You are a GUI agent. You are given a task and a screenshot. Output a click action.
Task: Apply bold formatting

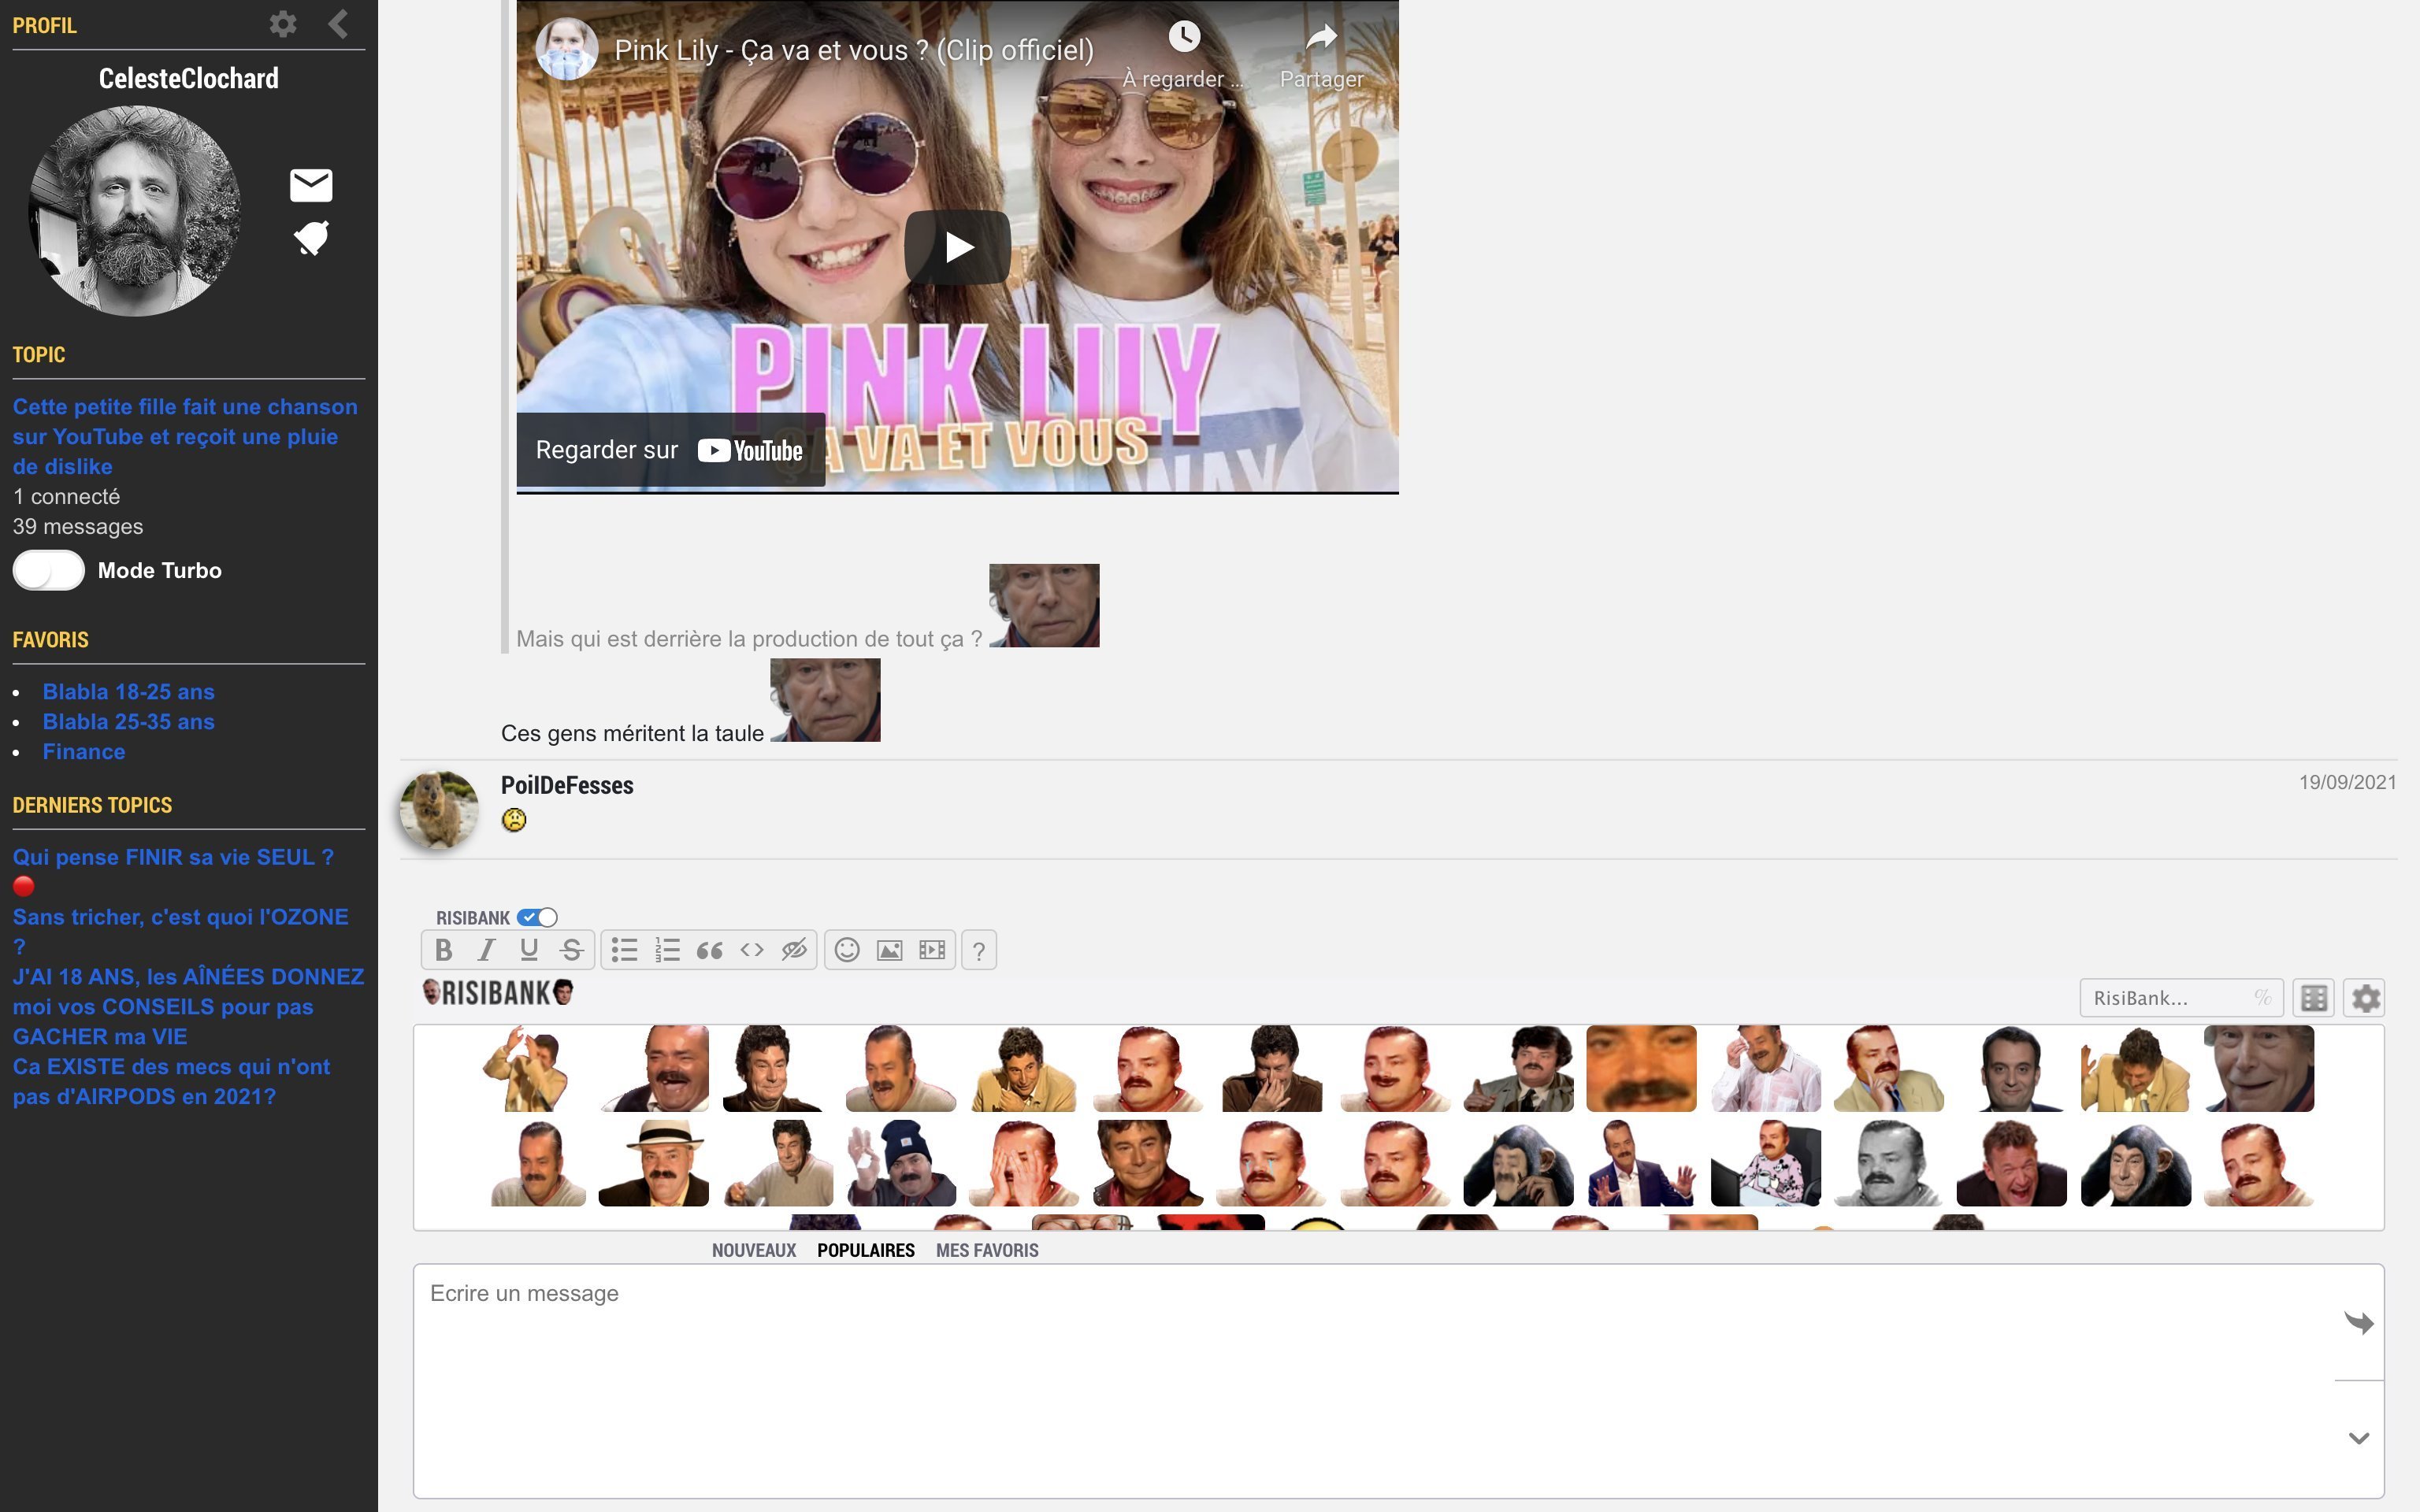(x=444, y=950)
